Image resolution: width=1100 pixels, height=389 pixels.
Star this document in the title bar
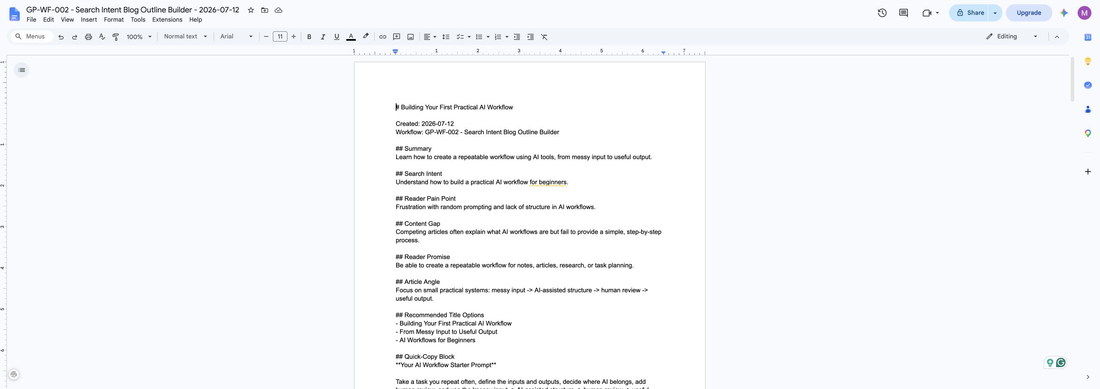coord(251,10)
